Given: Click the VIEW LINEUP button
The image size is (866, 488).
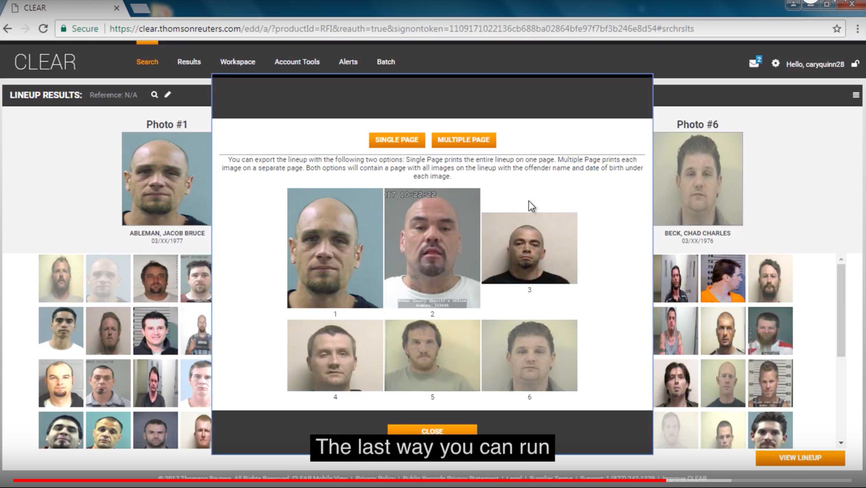Looking at the screenshot, I should coord(800,458).
